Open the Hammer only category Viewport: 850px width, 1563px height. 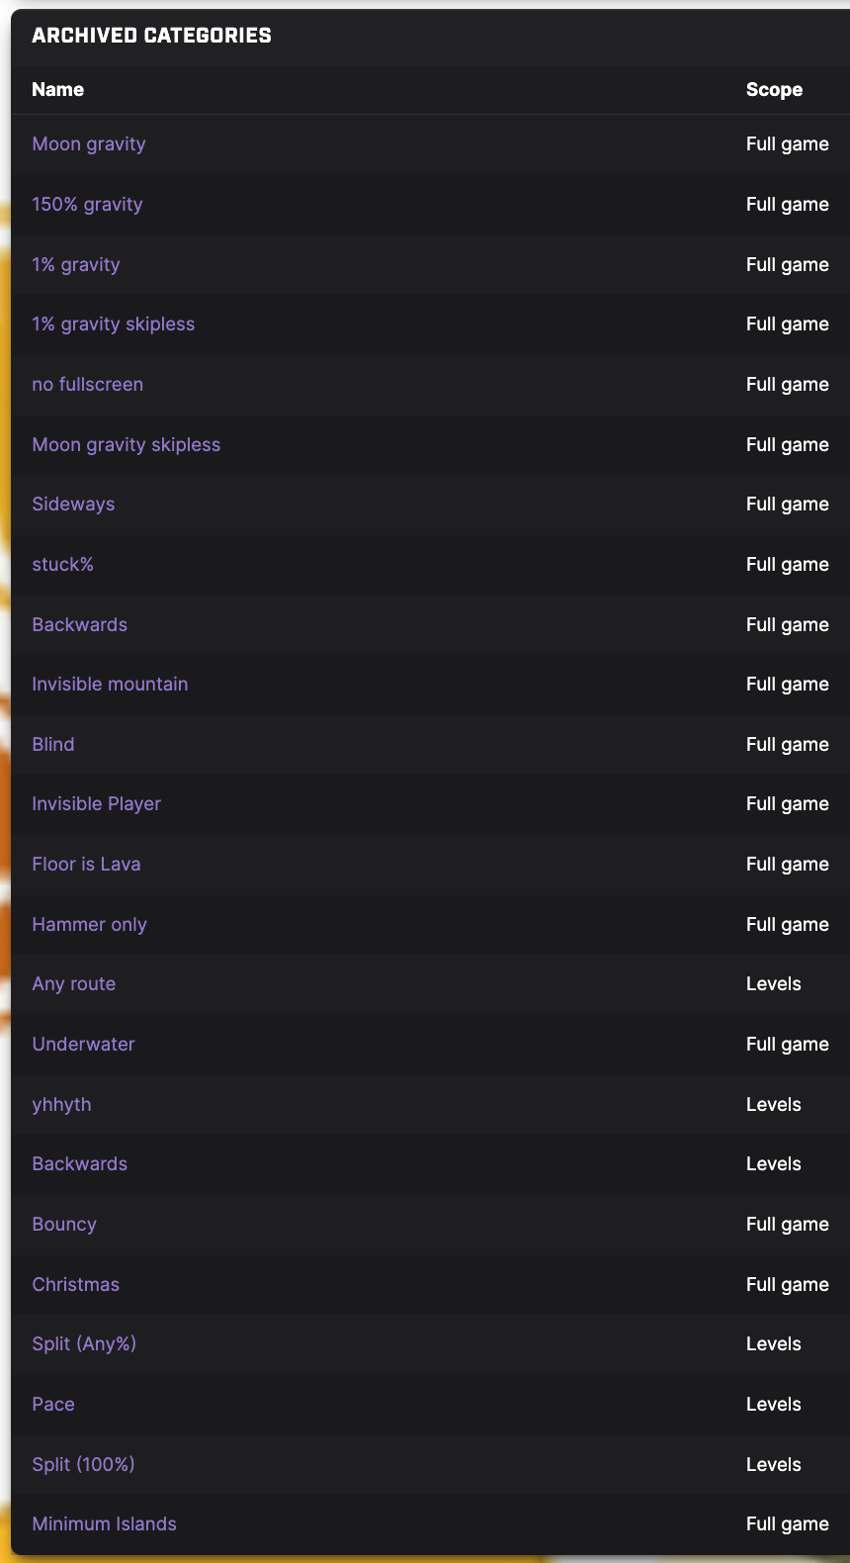[x=89, y=925]
